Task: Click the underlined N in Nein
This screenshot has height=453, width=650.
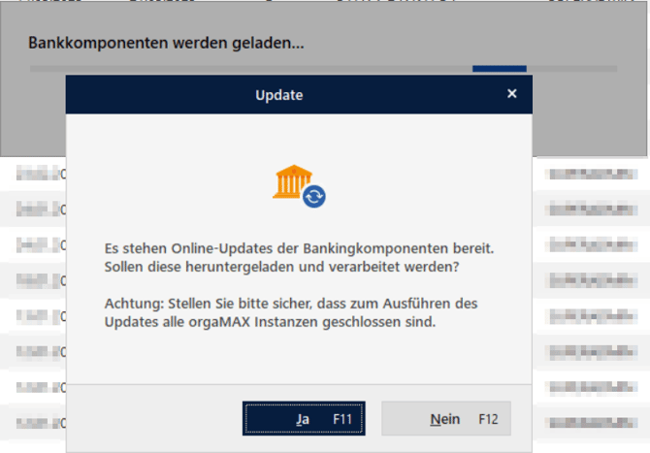Action: 436,419
